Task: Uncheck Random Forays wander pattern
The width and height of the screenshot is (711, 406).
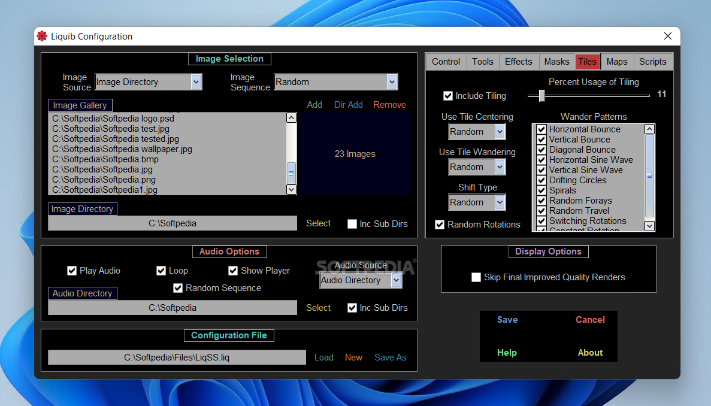Action: point(541,201)
